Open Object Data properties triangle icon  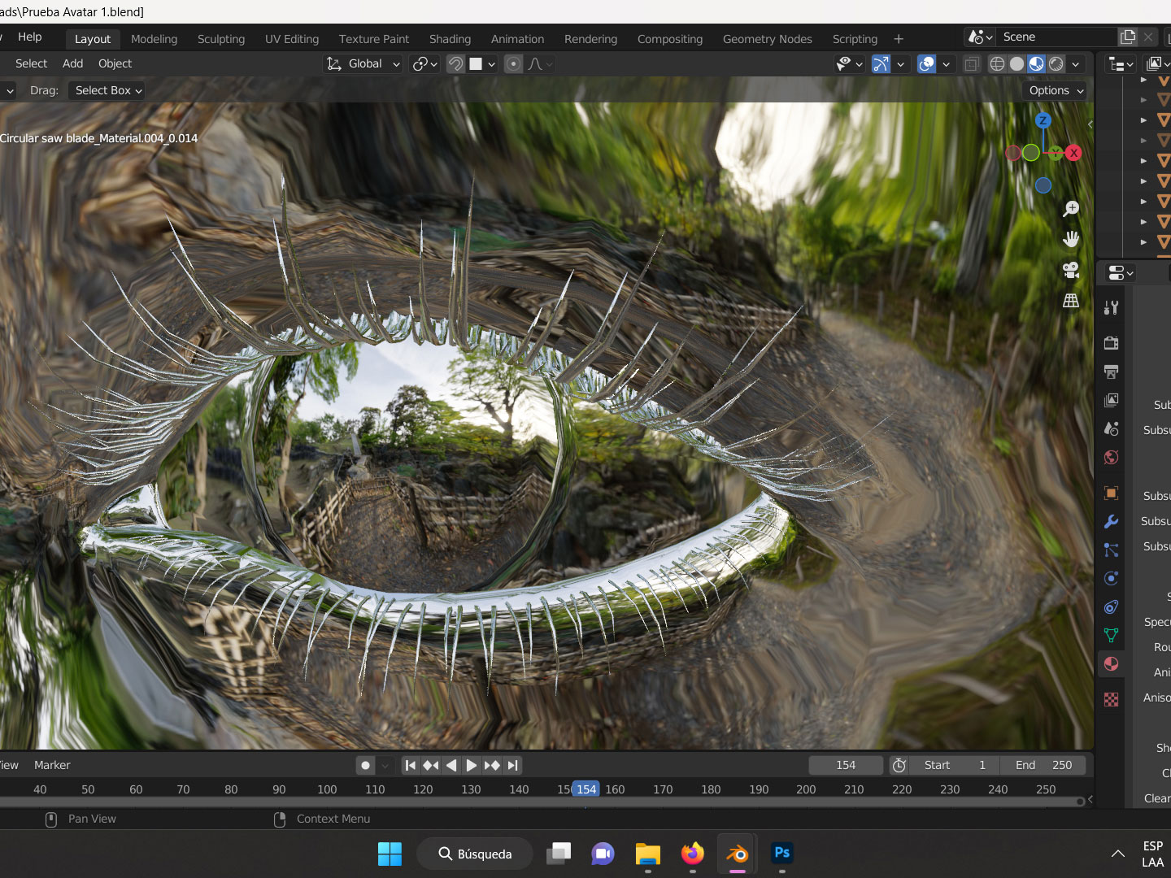1111,635
